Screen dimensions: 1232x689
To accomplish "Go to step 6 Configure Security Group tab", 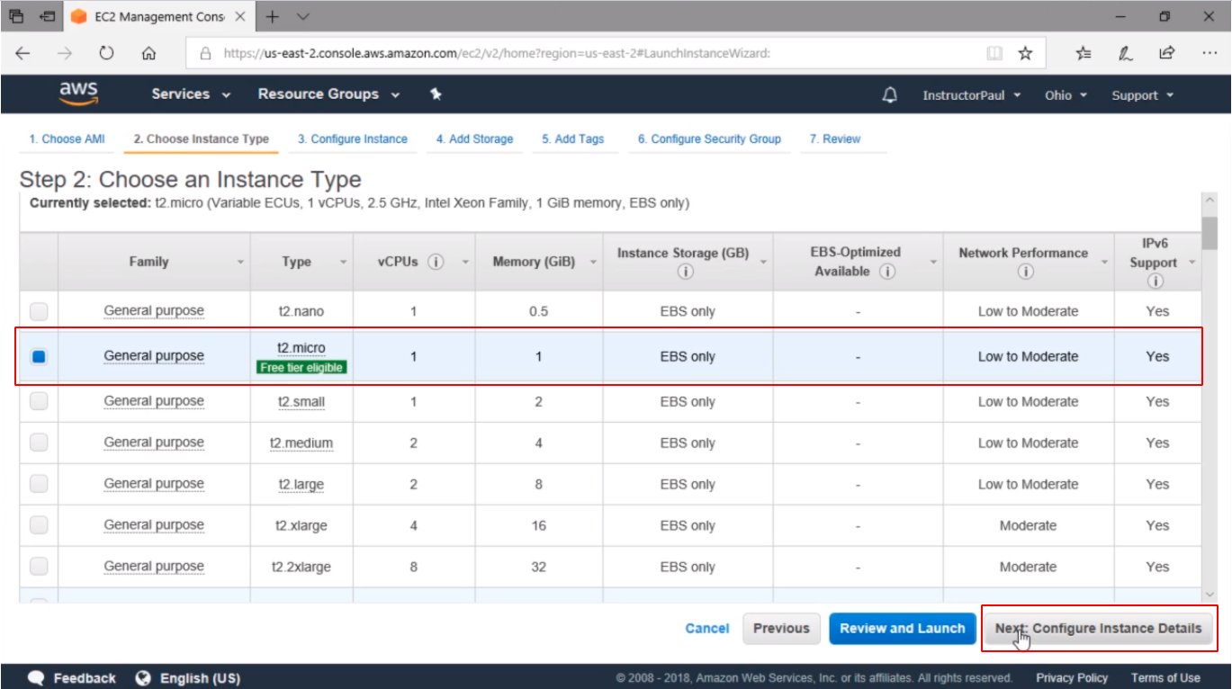I will [x=710, y=139].
